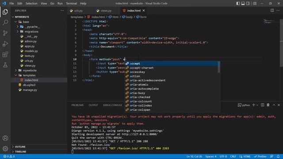Click the body breadcrumb item
Screen dimensions: 283x159
127,17
